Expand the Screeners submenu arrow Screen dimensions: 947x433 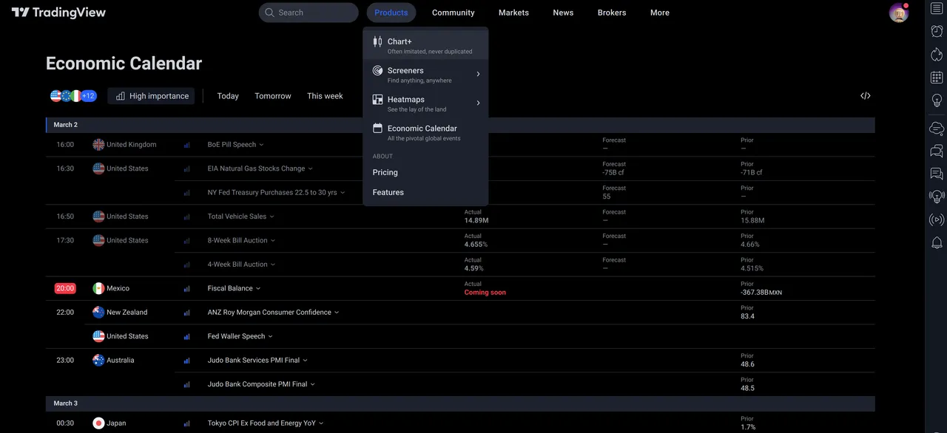(x=478, y=74)
